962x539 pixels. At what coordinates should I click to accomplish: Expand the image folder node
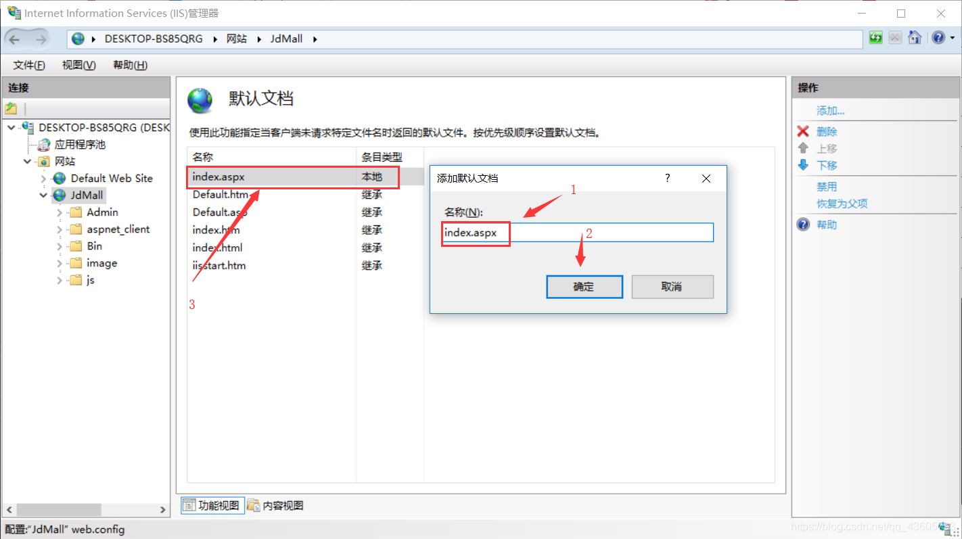coord(60,263)
